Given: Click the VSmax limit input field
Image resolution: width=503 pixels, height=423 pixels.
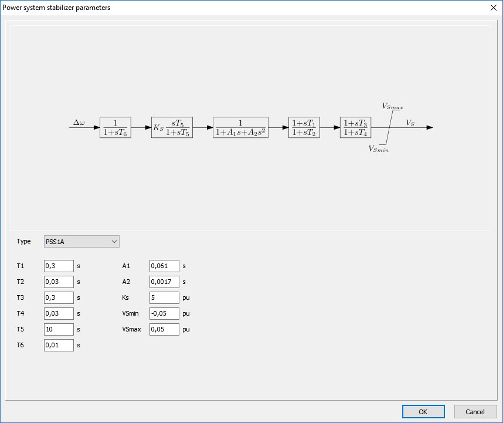Looking at the screenshot, I should (x=164, y=329).
